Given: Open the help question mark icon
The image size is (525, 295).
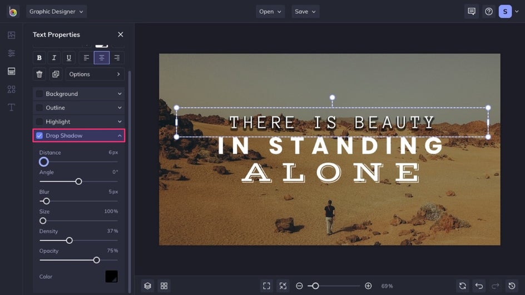Looking at the screenshot, I should 489,12.
